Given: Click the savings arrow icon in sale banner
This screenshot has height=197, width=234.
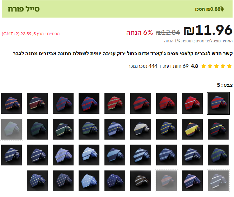Looking at the screenshot, I should 222,9.
